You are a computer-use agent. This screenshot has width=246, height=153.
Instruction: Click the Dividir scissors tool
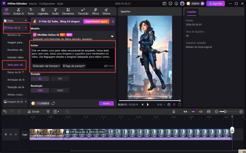tap(33, 112)
